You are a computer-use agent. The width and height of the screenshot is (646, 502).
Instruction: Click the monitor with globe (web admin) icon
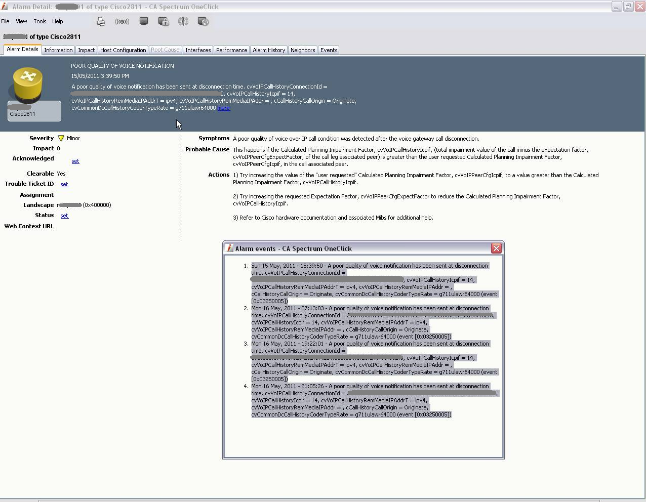tap(203, 21)
